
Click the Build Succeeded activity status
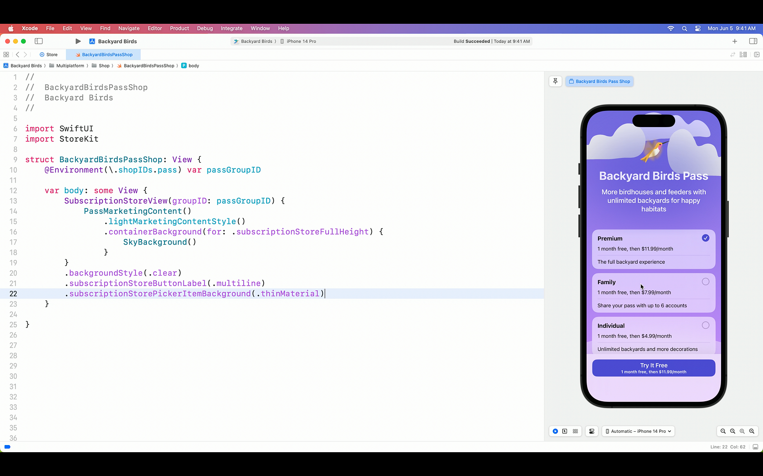coord(492,41)
